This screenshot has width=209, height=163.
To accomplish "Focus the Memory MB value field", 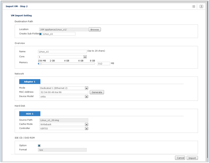I will coord(103,64).
